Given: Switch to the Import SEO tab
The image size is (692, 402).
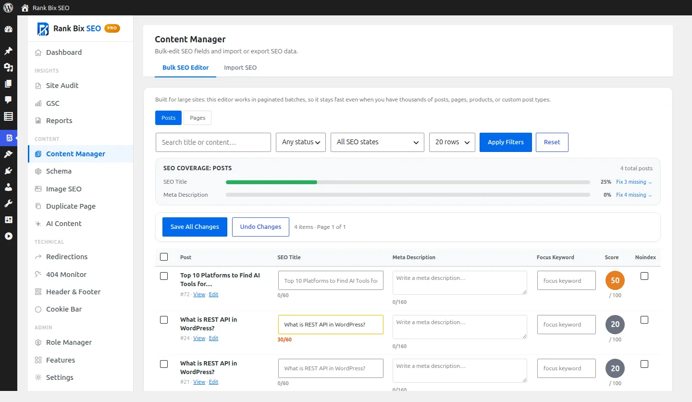Looking at the screenshot, I should [x=240, y=68].
